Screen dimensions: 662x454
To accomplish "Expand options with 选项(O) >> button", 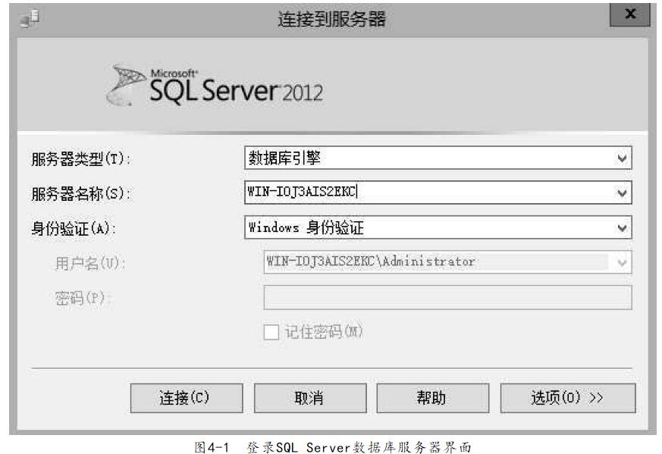I will pyautogui.click(x=567, y=398).
